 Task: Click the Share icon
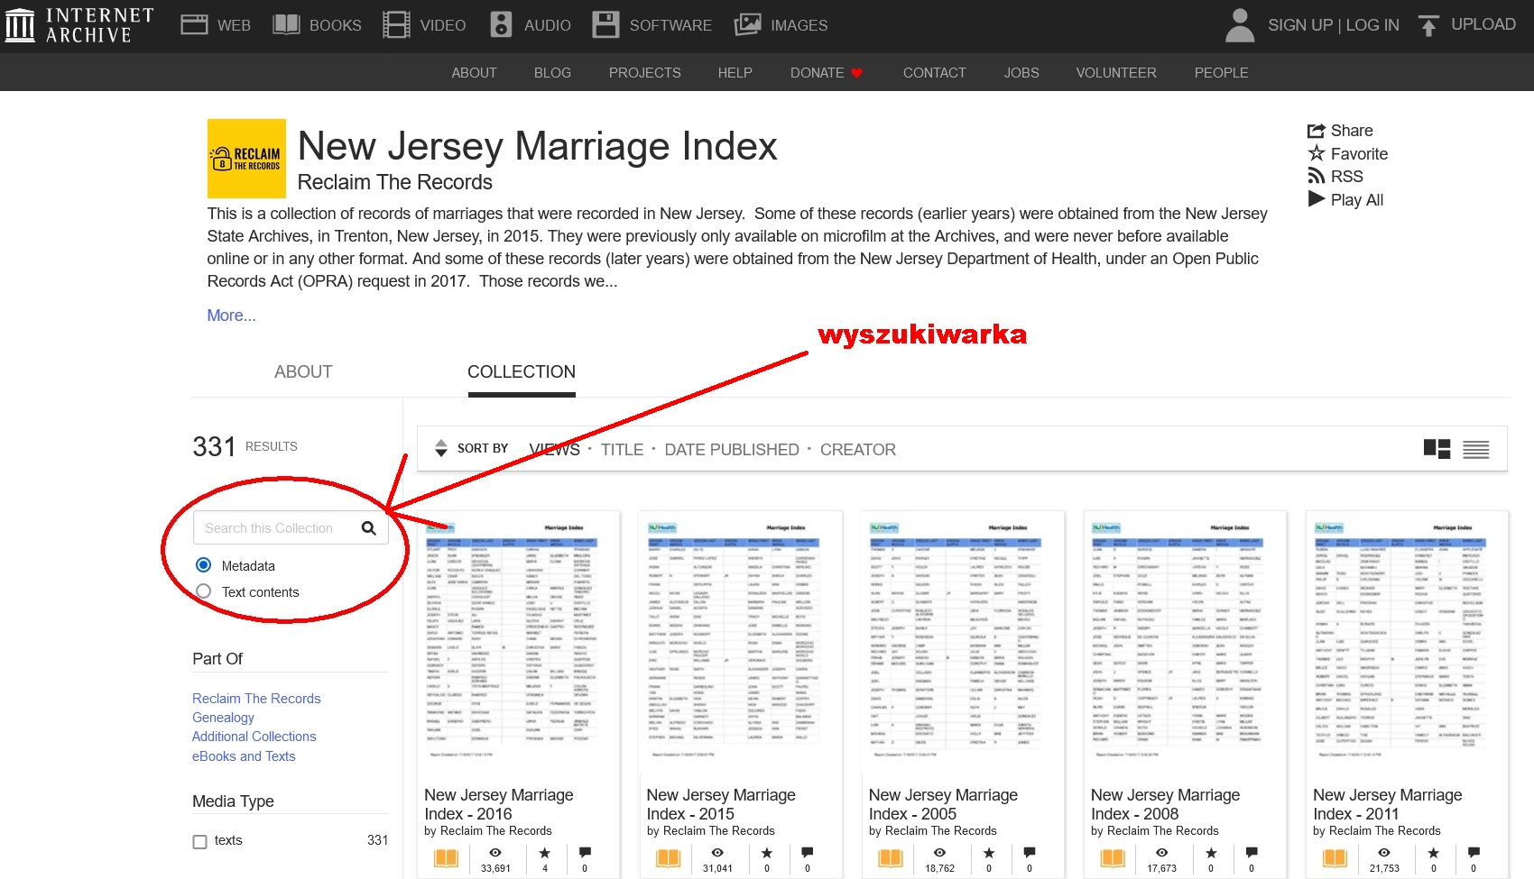(1317, 131)
